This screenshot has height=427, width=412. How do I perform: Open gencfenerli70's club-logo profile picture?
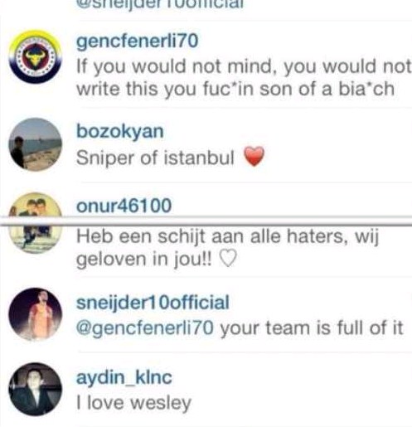point(35,56)
